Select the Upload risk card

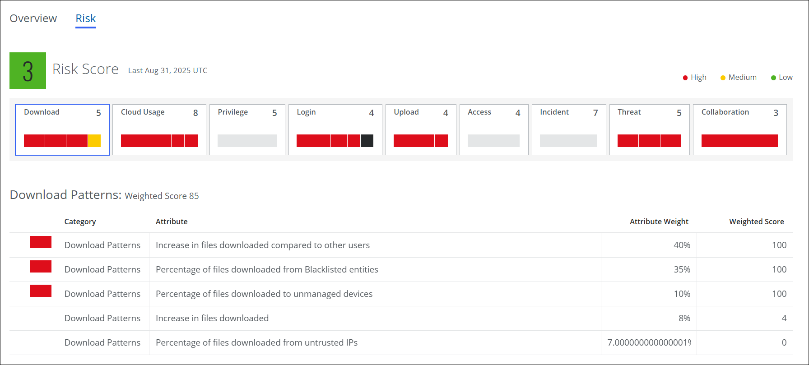[x=420, y=129]
